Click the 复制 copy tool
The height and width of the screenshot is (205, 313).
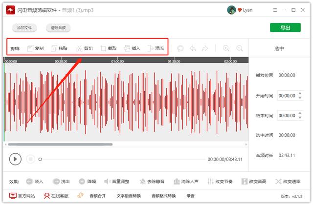[x=35, y=48]
